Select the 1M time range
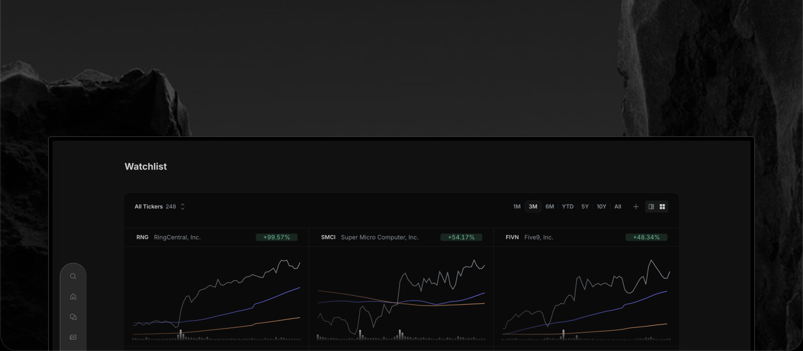Screen dimensions: 803x351 click(517, 207)
